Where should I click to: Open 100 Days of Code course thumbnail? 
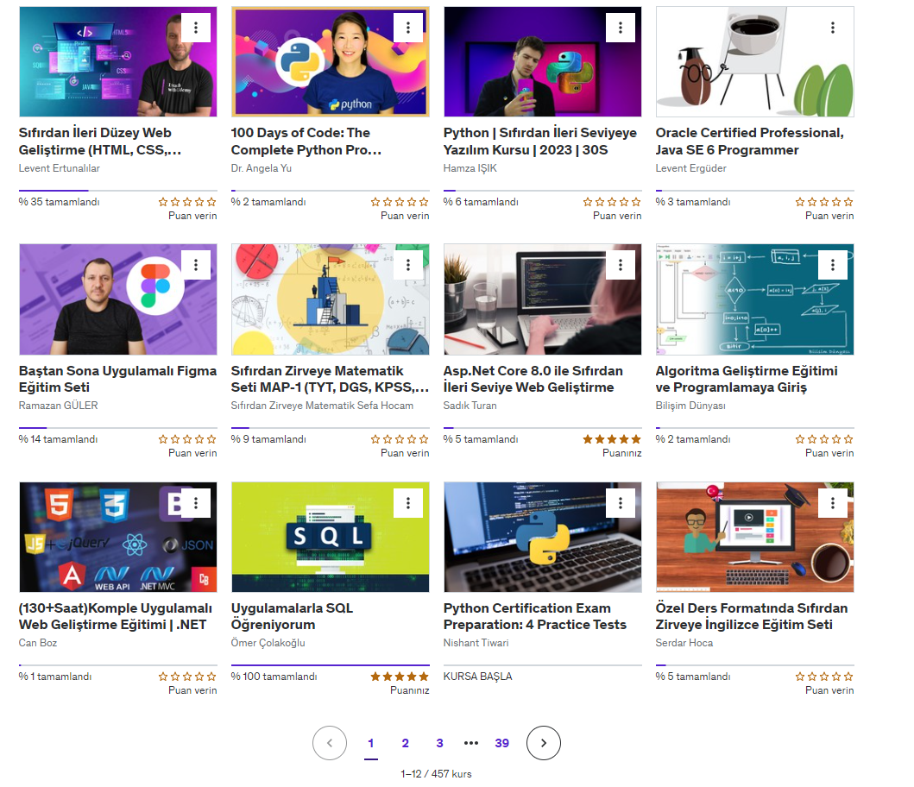(x=330, y=62)
